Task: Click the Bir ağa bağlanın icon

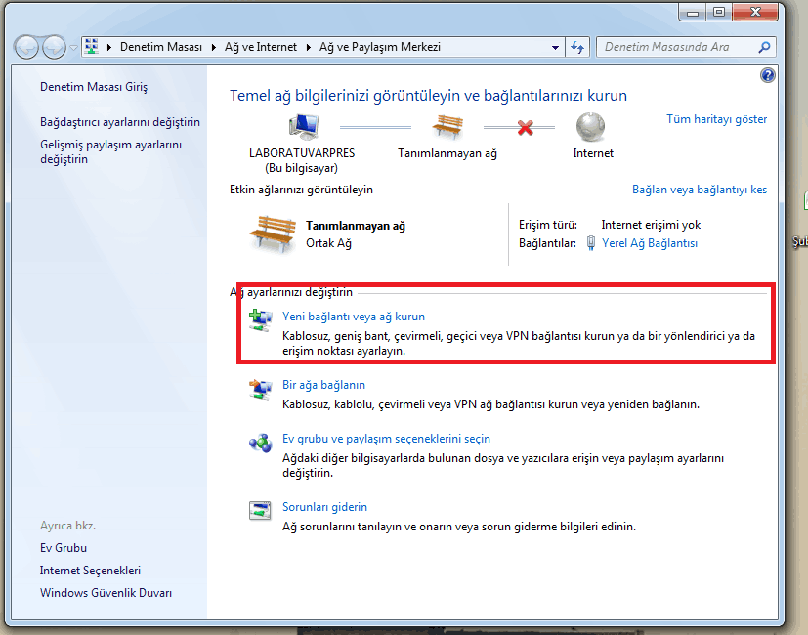Action: coord(260,388)
